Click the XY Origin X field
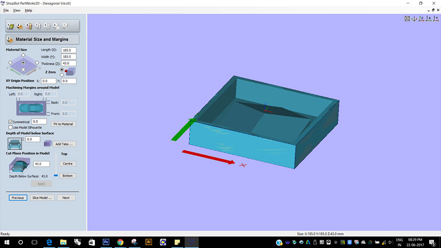This screenshot has width=441, height=248. pyautogui.click(x=49, y=81)
